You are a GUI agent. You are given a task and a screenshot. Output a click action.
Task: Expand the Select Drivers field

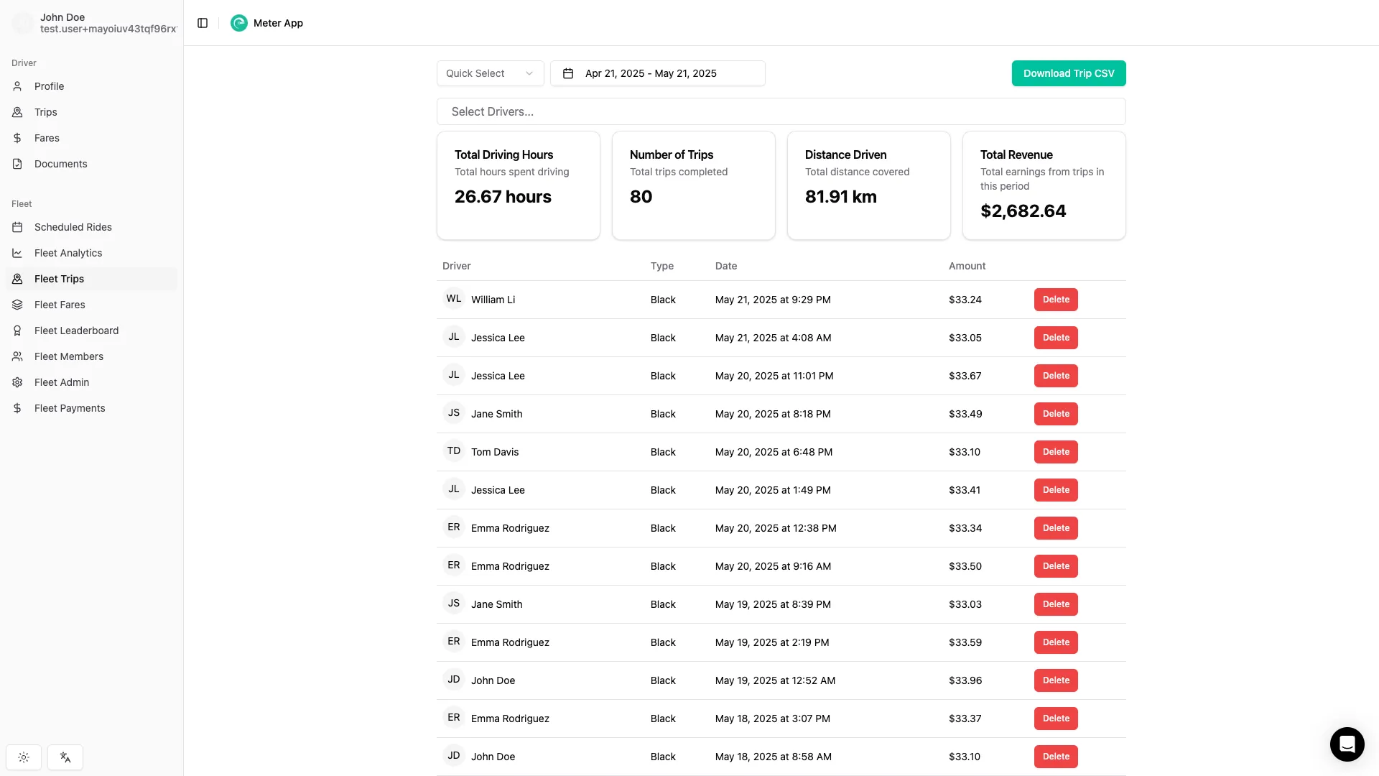(781, 111)
